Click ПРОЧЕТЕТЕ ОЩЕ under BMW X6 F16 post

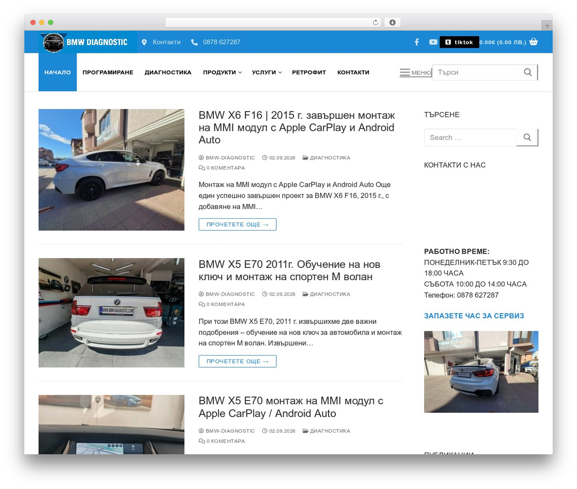(x=238, y=224)
